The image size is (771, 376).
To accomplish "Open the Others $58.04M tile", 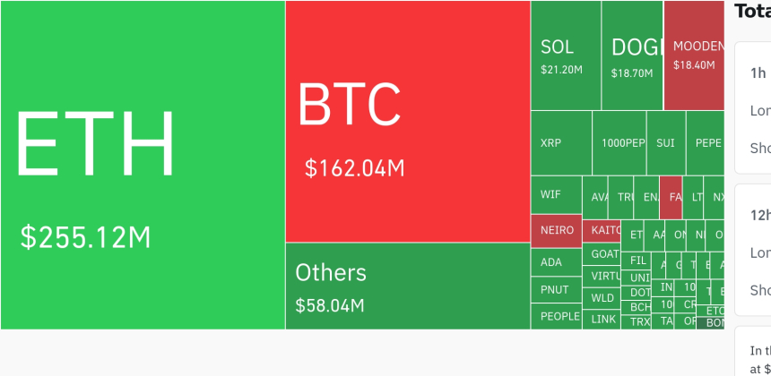I will click(x=407, y=286).
